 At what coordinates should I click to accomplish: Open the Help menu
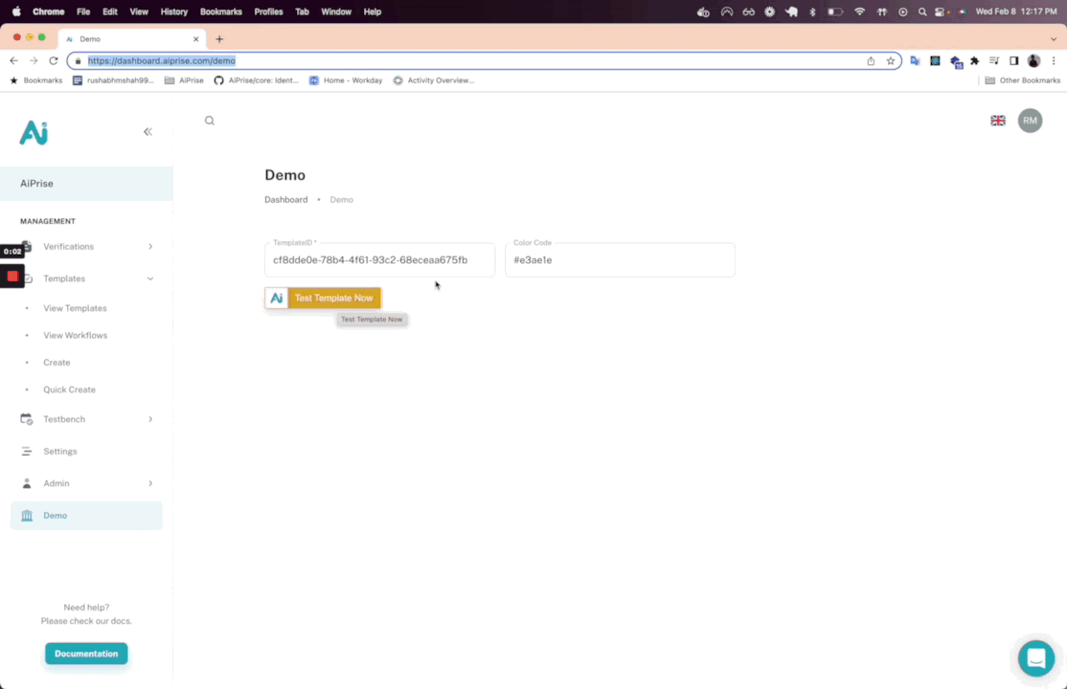point(373,11)
